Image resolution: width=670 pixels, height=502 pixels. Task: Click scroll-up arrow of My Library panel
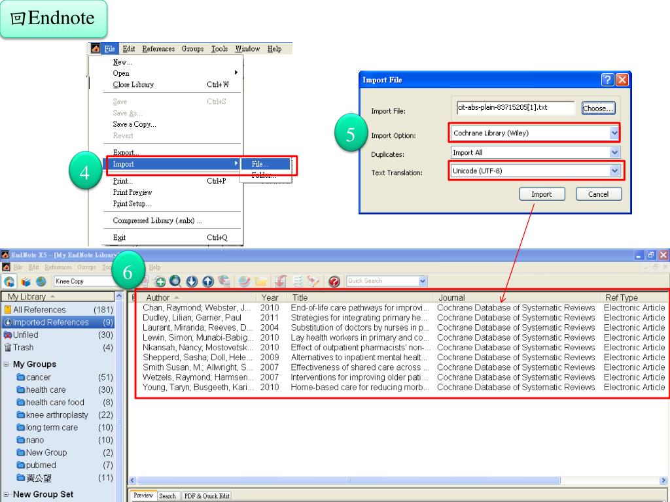tap(119, 296)
